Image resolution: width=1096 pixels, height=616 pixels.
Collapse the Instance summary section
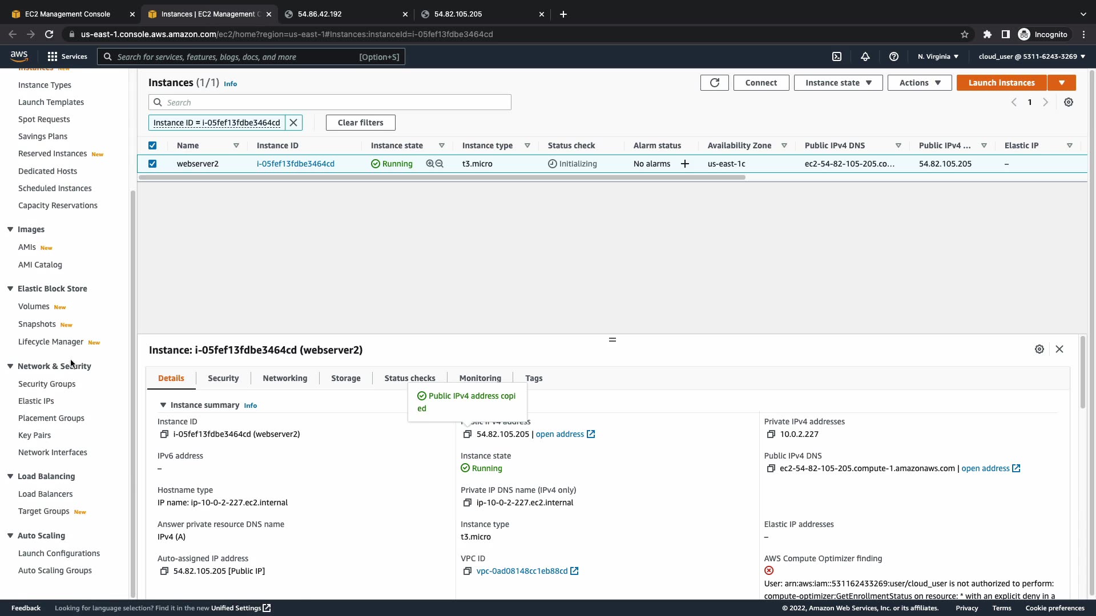coord(163,405)
